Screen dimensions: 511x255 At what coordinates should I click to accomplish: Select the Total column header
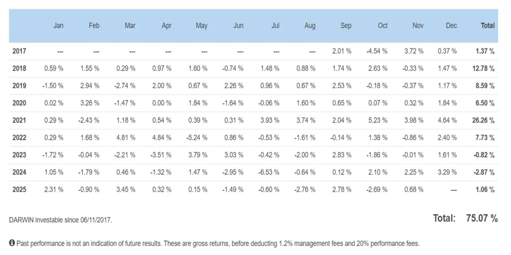[x=487, y=25]
